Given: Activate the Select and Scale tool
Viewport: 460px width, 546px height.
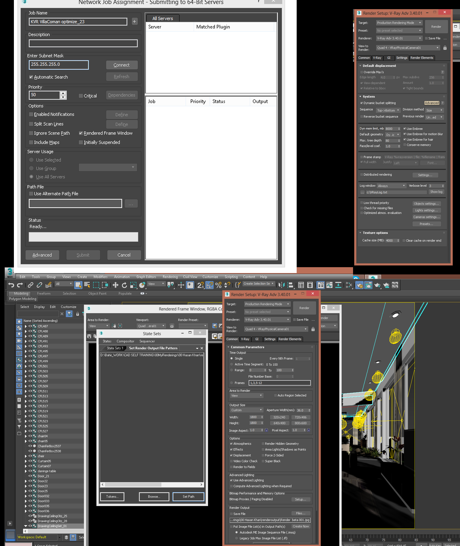Looking at the screenshot, I should pos(133,285).
